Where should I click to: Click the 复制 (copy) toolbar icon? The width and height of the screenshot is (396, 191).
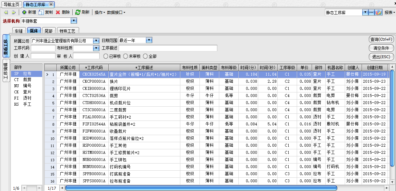click(x=41, y=12)
